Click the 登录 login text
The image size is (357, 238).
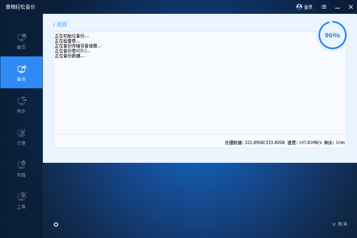pos(308,7)
